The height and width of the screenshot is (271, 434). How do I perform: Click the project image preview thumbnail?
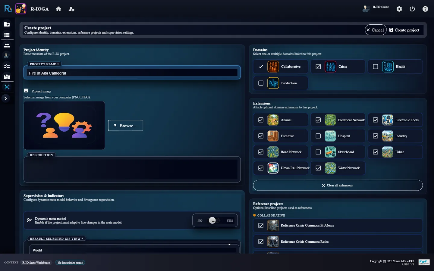pyautogui.click(x=64, y=125)
